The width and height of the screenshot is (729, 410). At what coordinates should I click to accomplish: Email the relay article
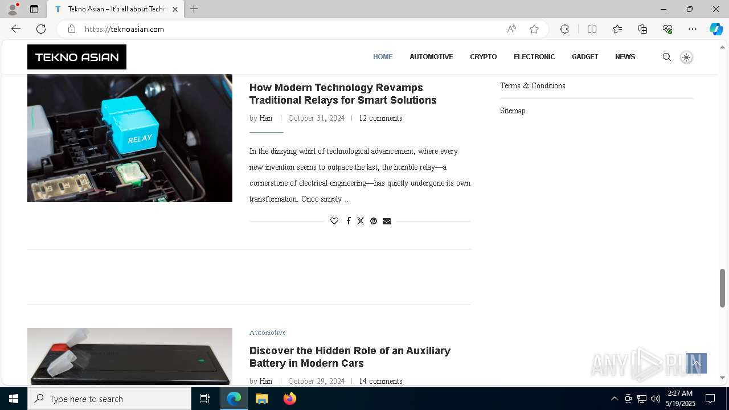387,221
